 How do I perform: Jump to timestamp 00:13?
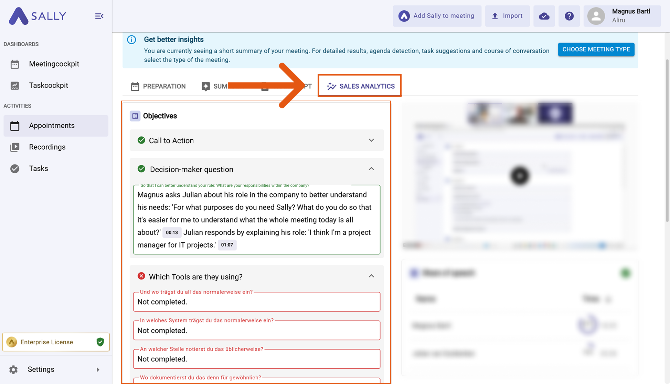pyautogui.click(x=172, y=232)
